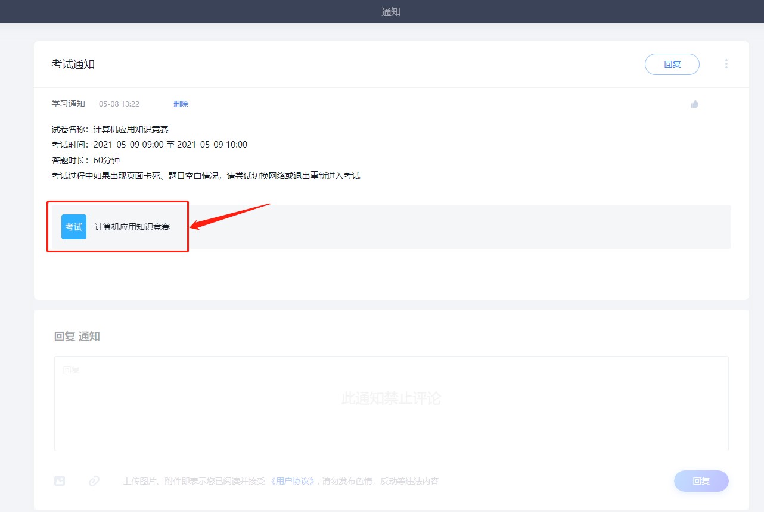Click the 试卷名称 exam name line

pos(110,129)
